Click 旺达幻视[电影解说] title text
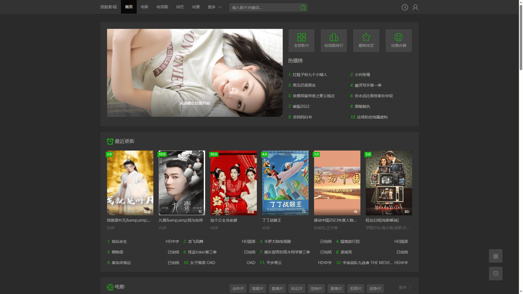Screen dimensions: 523x294 382,220
